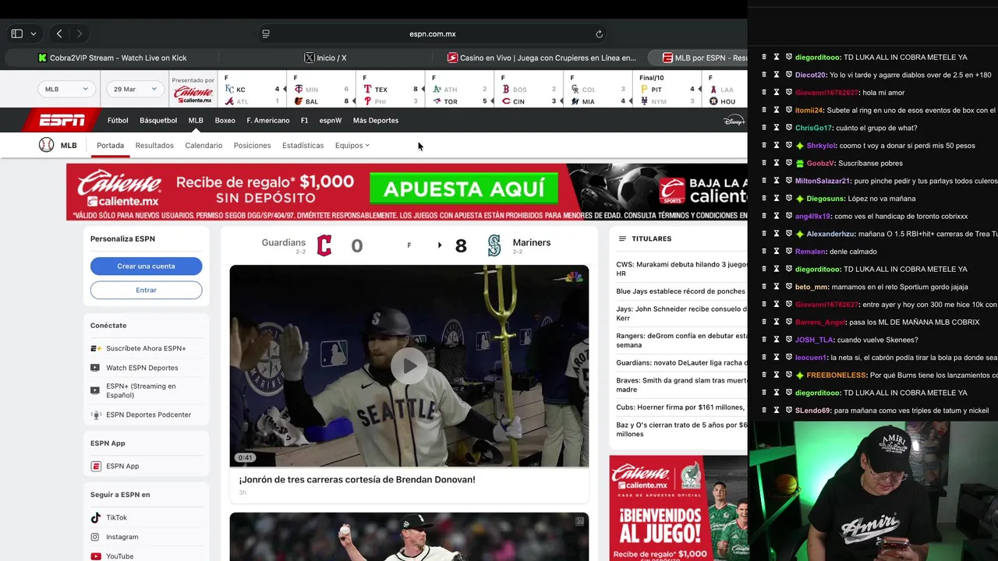Click the MLB baseball icon in sub-navigation
Screen dimensions: 998x561
(x=47, y=145)
